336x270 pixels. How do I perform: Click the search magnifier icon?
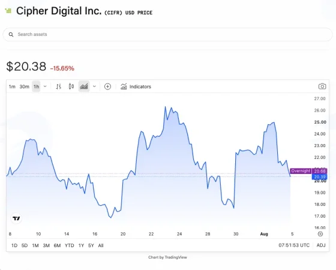[x=11, y=35]
